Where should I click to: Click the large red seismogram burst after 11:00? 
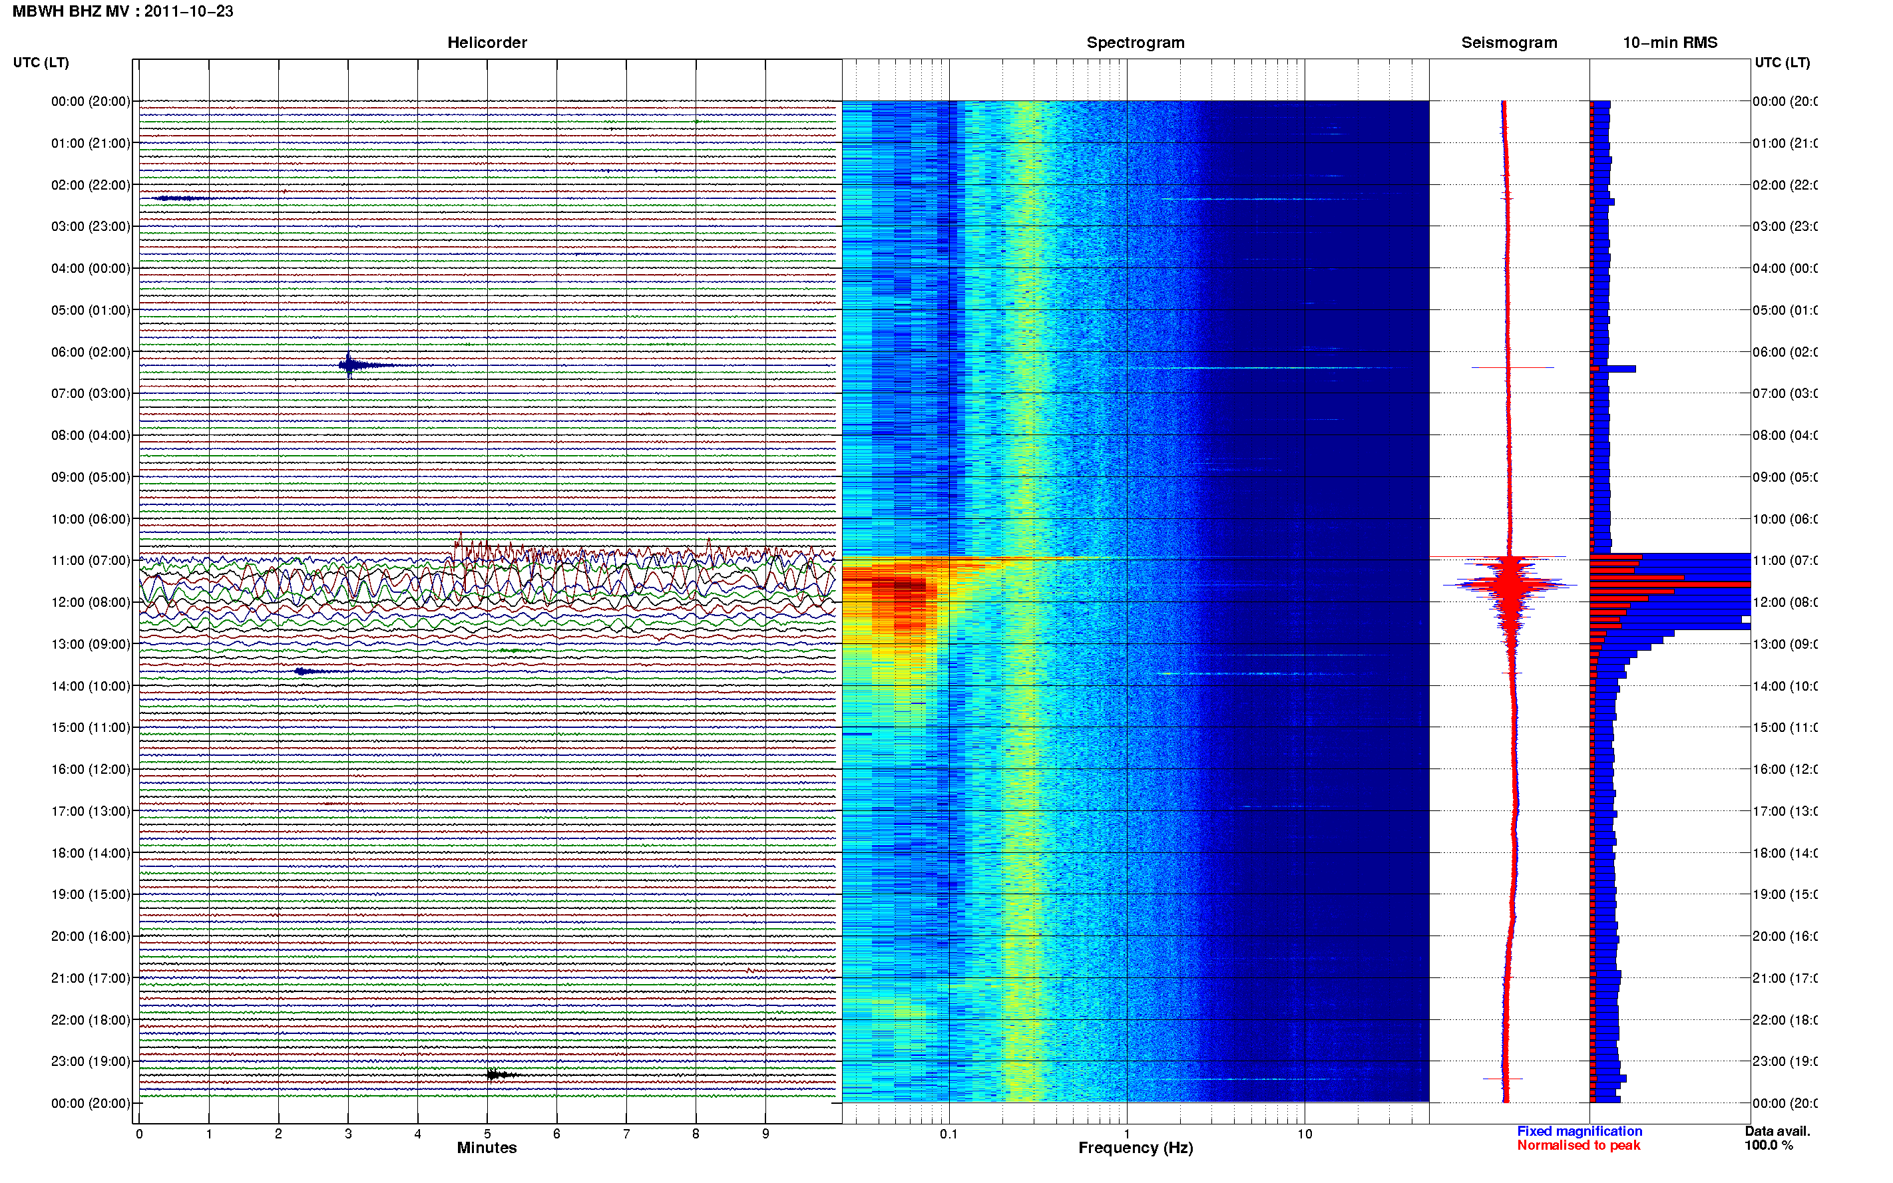point(1510,584)
